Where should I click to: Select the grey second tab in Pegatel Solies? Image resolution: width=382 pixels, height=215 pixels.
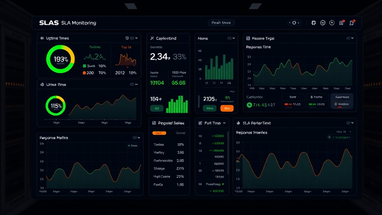(x=181, y=133)
